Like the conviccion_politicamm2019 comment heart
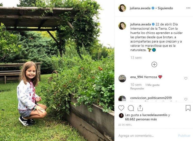 pyautogui.click(x=186, y=99)
